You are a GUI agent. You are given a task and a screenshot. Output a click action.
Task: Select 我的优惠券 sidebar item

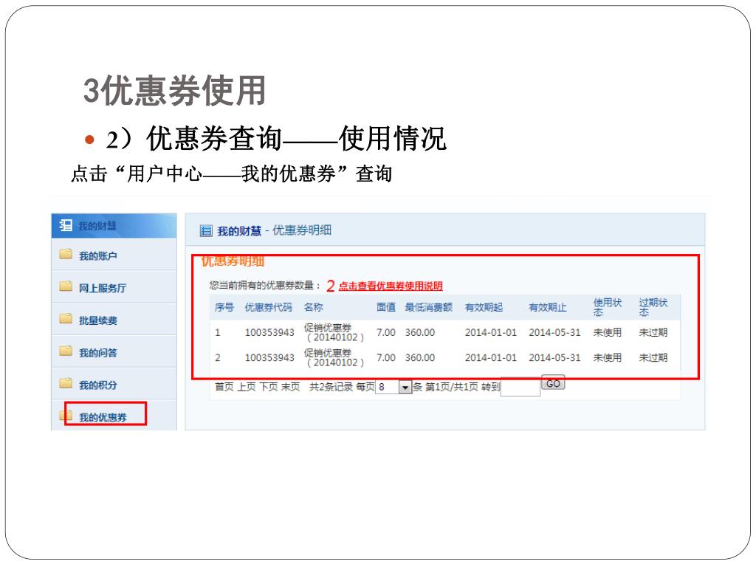click(103, 418)
